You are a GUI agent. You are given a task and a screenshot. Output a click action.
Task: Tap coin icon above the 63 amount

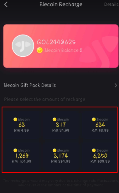tap(15, 119)
